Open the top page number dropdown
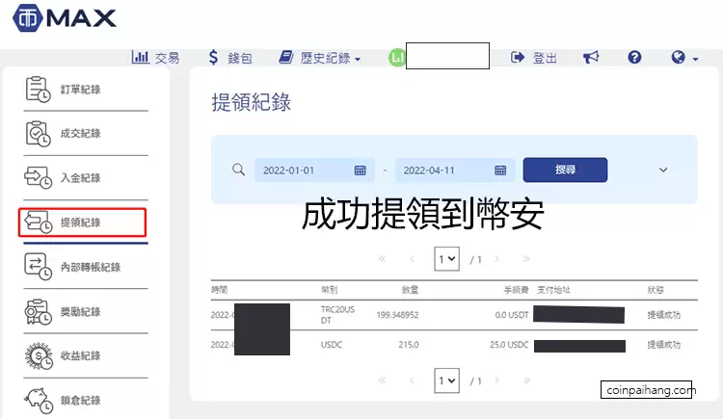 pos(447,259)
